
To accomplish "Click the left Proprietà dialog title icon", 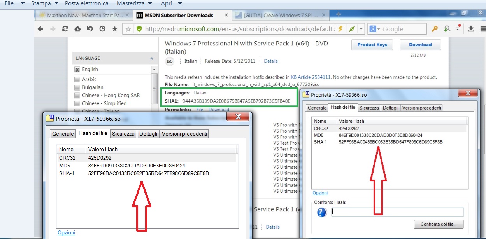I will pyautogui.click(x=50, y=119).
